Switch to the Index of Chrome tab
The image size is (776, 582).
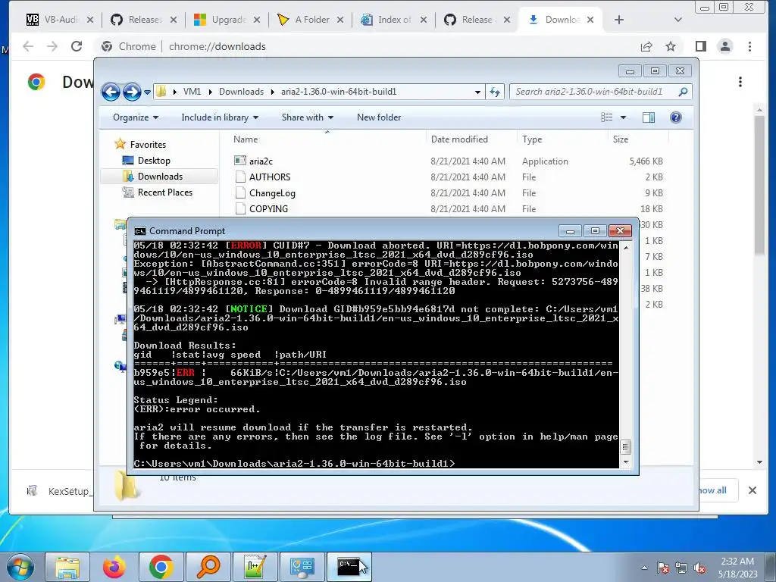click(393, 20)
